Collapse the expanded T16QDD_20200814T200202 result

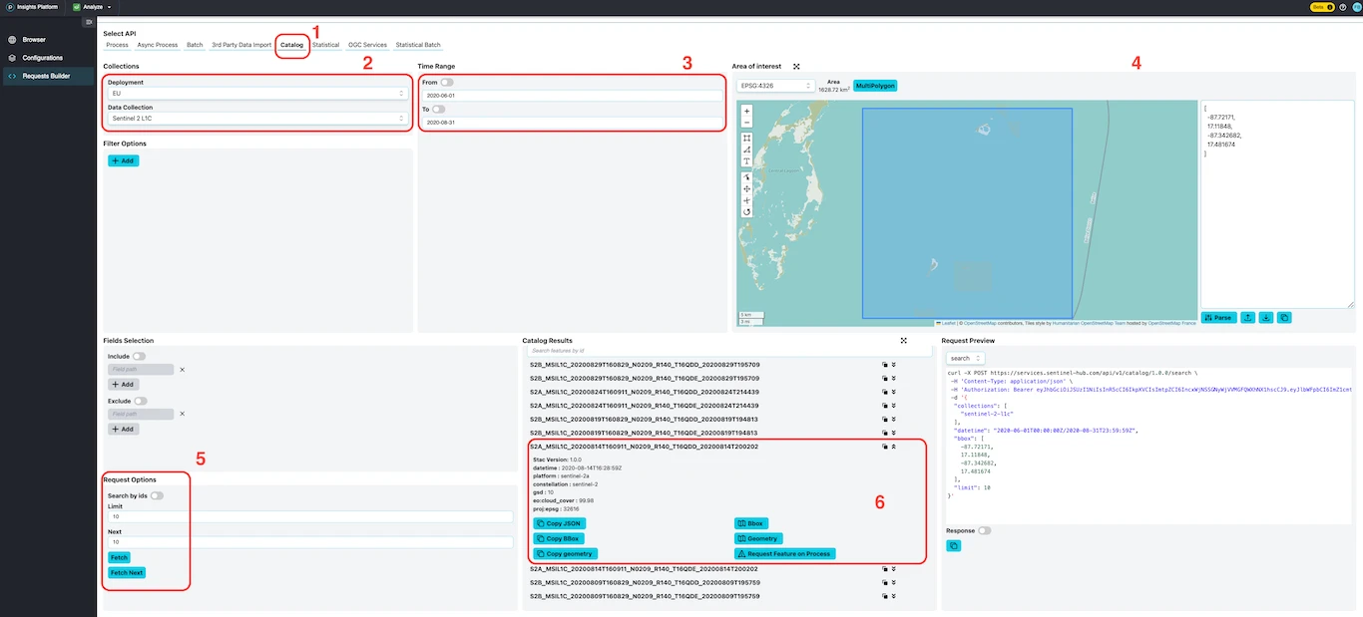893,448
